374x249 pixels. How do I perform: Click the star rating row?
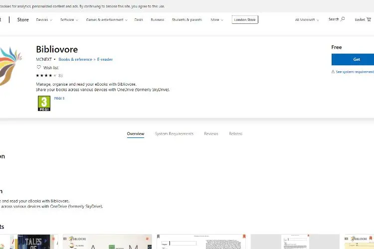[x=46, y=76]
